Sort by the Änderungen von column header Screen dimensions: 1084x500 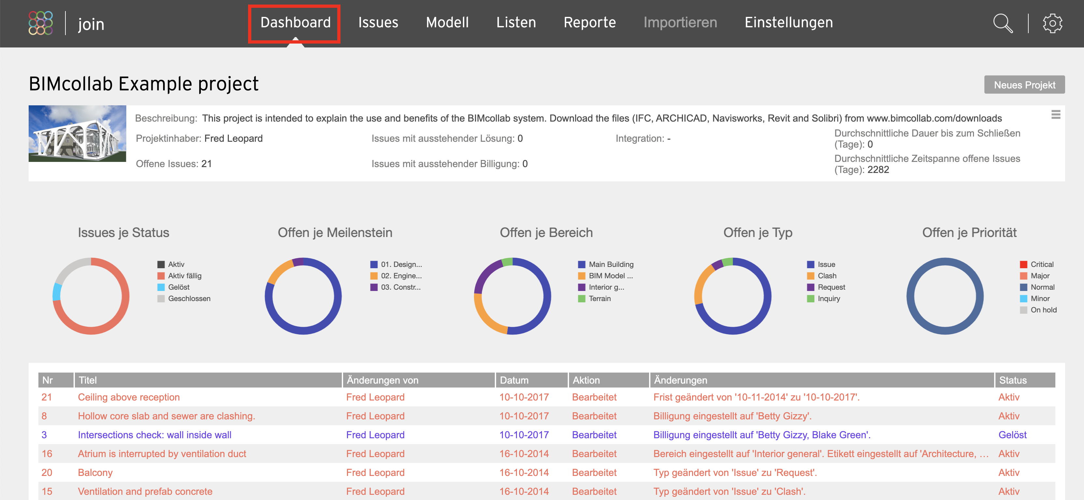click(x=418, y=380)
